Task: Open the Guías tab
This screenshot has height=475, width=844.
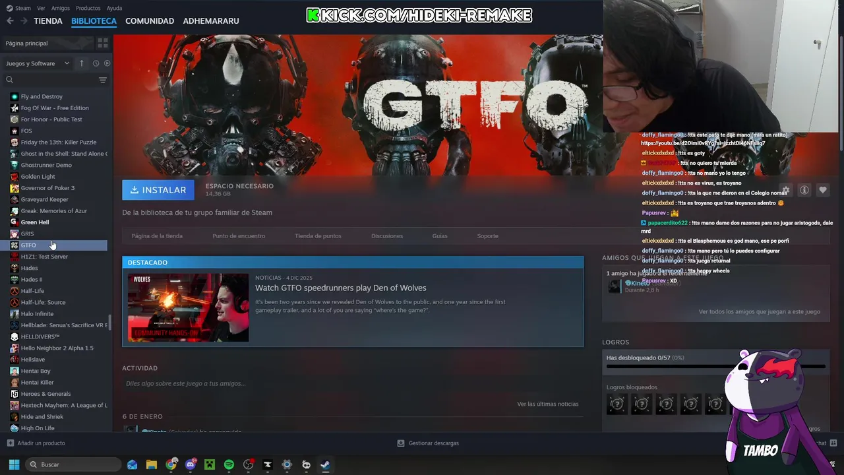Action: [x=440, y=236]
